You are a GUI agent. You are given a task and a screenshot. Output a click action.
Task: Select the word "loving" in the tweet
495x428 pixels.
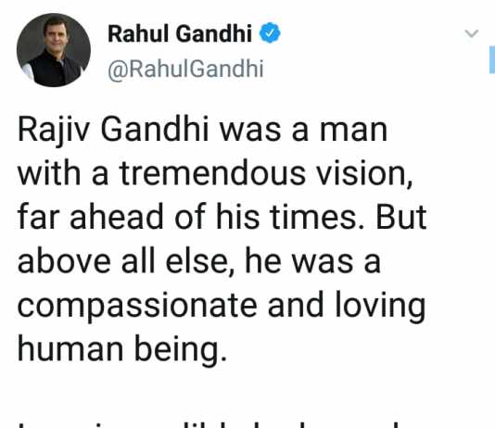pos(380,306)
